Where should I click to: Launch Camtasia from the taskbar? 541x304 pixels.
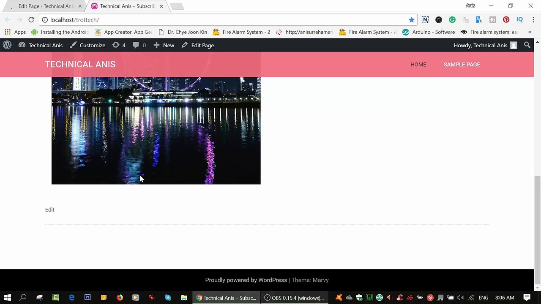pyautogui.click(x=55, y=298)
